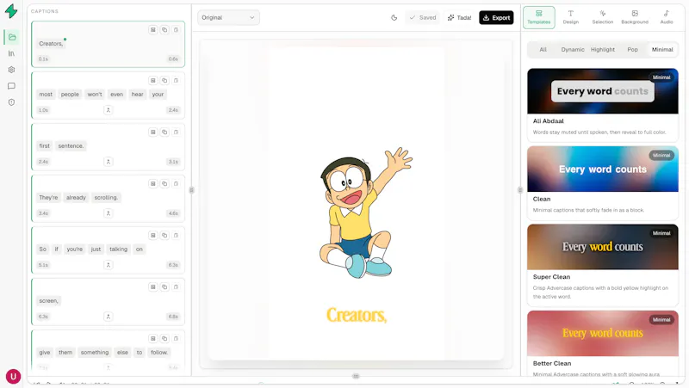689x388 pixels.
Task: Toggle dark mode moon icon
Action: pyautogui.click(x=394, y=17)
